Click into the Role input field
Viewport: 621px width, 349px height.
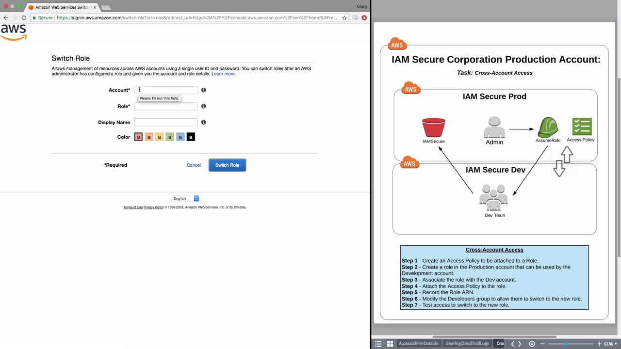click(x=166, y=106)
